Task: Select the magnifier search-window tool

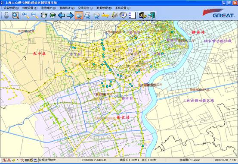Action: point(15,15)
